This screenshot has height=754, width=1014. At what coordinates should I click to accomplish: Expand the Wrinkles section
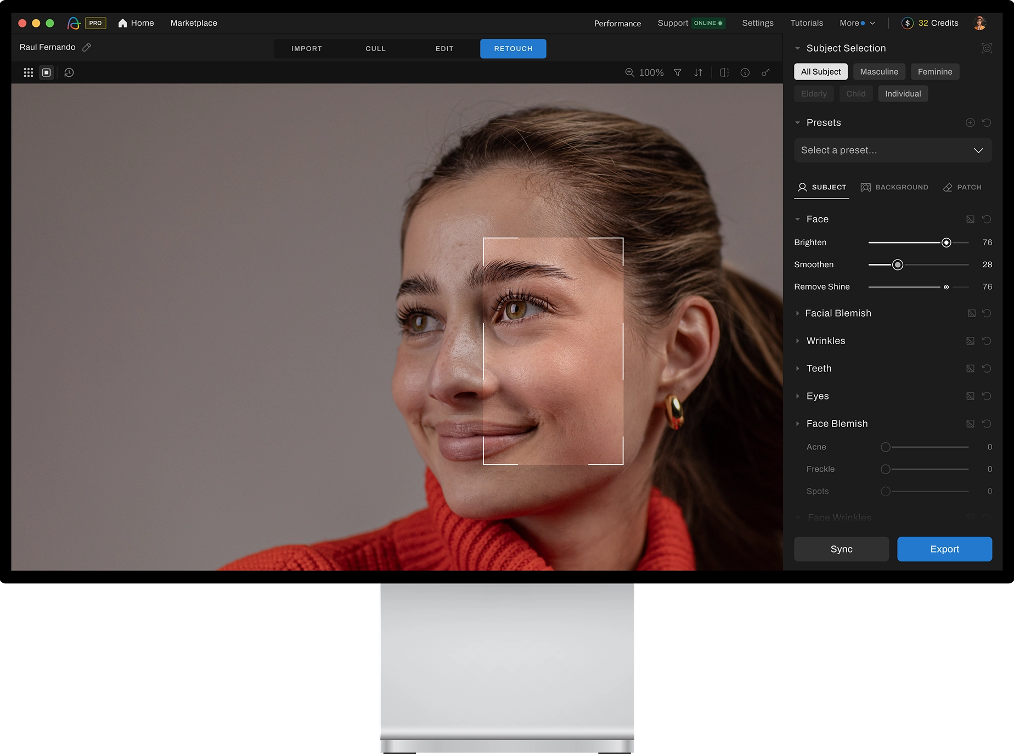click(825, 341)
